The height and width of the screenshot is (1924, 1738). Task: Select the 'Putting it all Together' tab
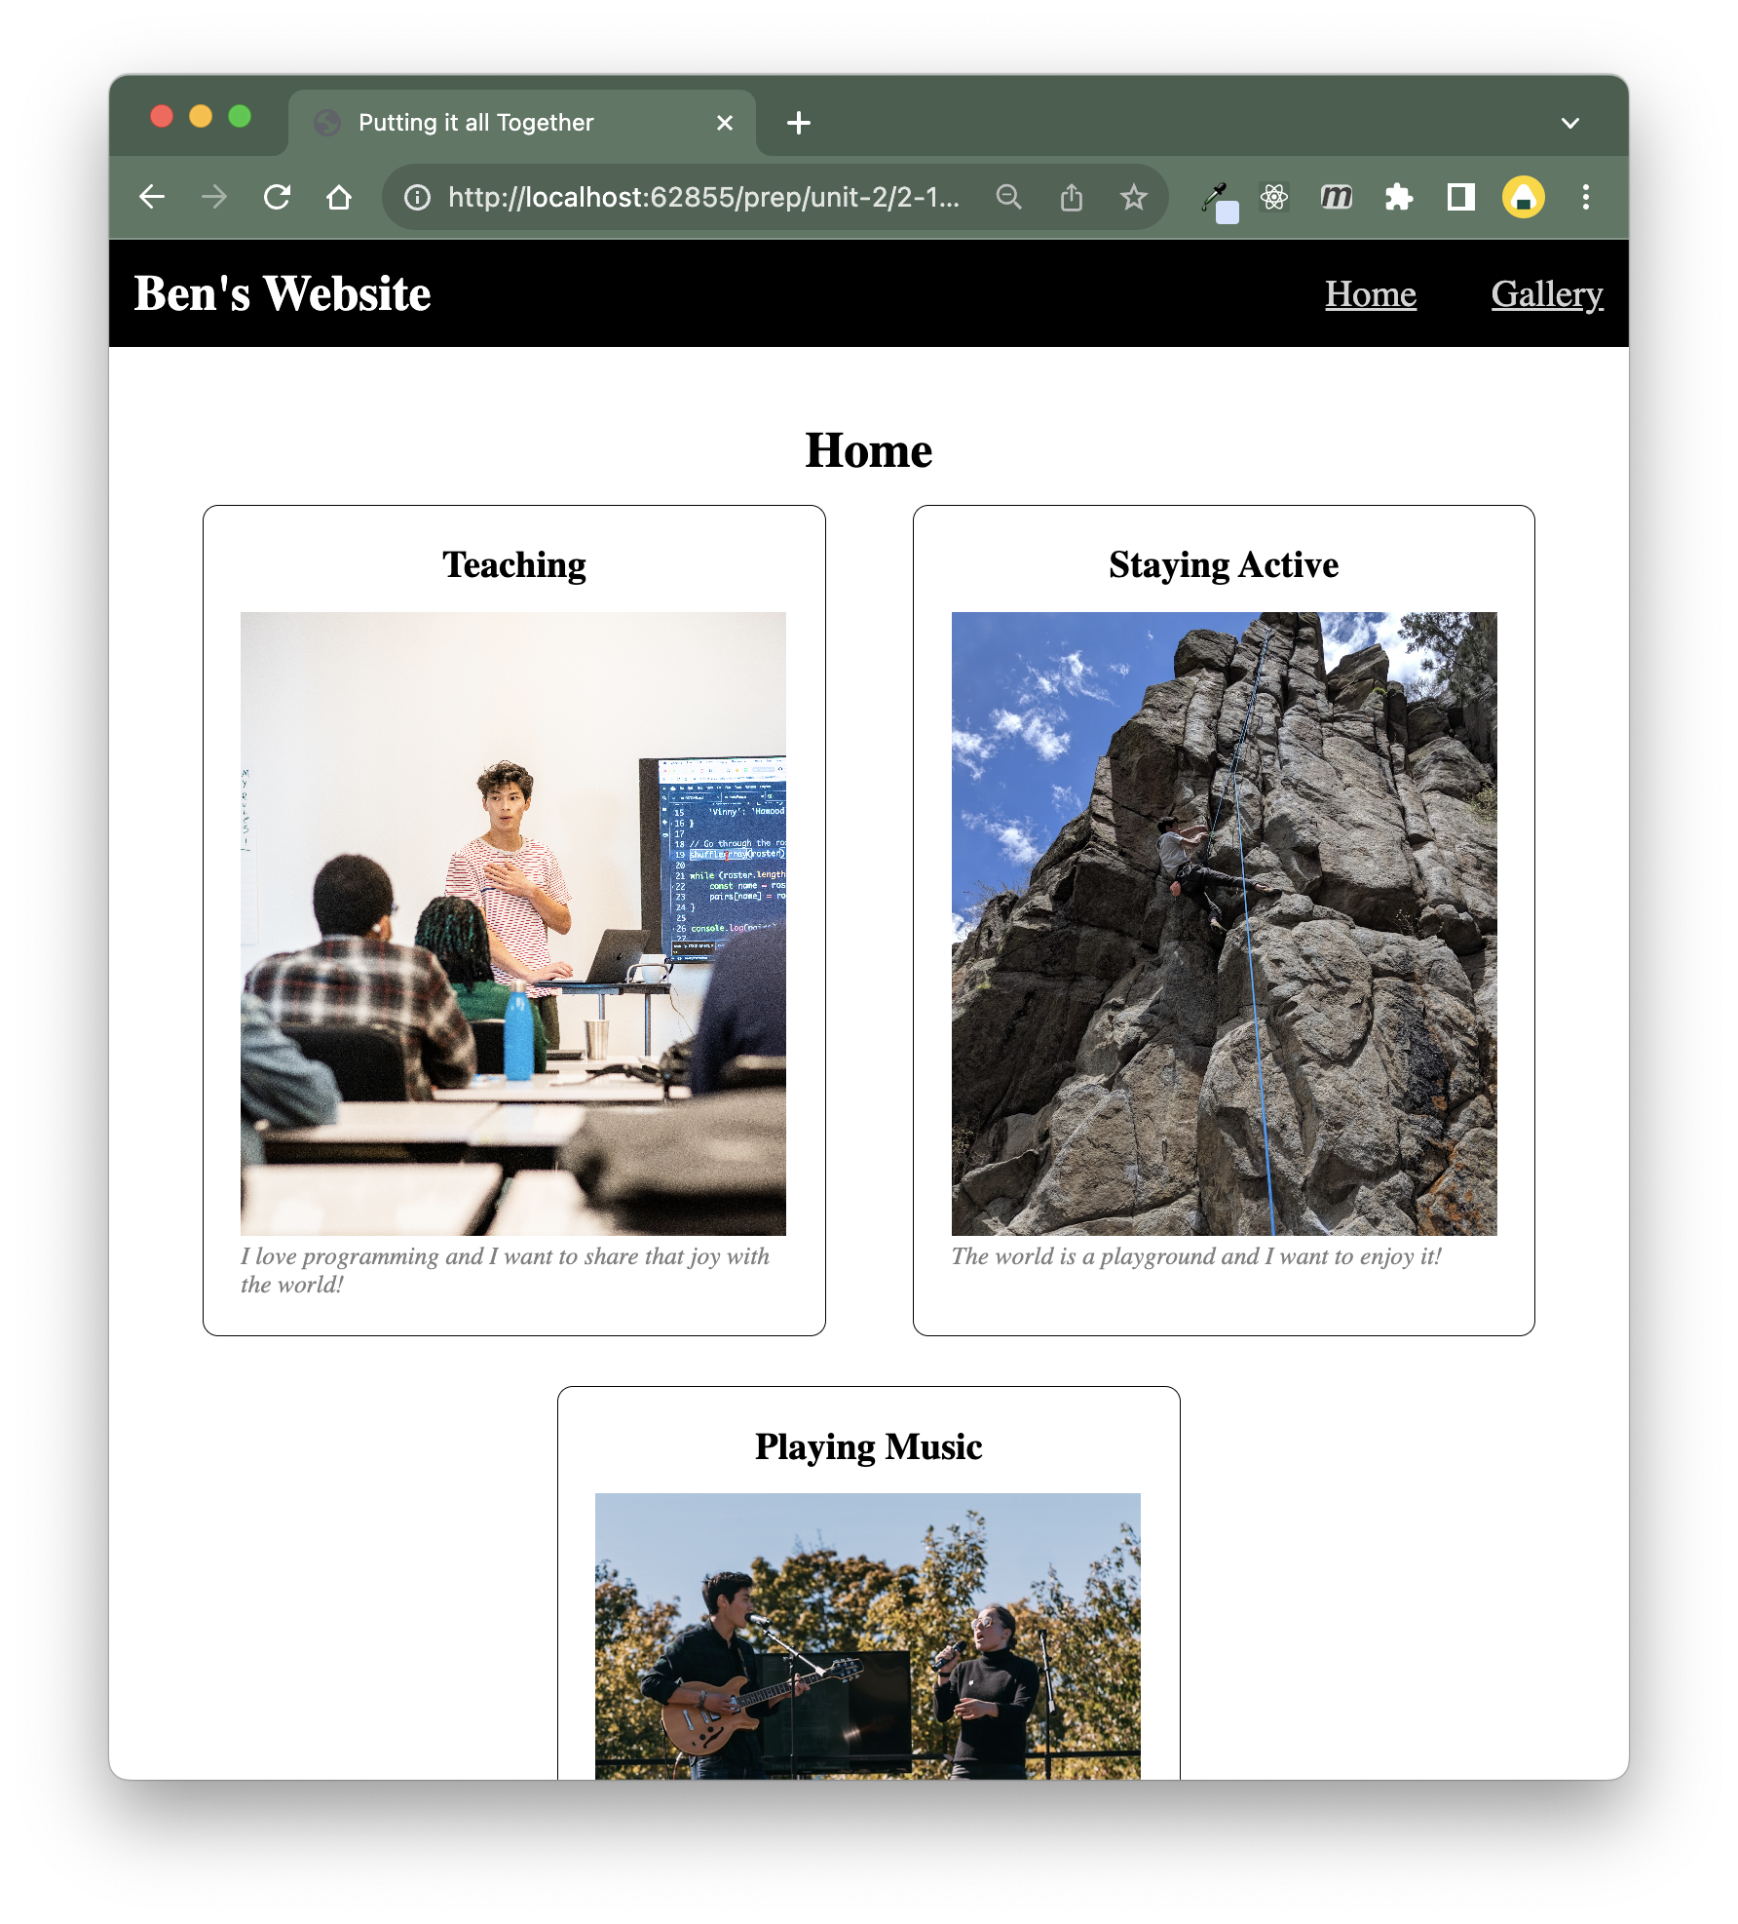pos(522,123)
